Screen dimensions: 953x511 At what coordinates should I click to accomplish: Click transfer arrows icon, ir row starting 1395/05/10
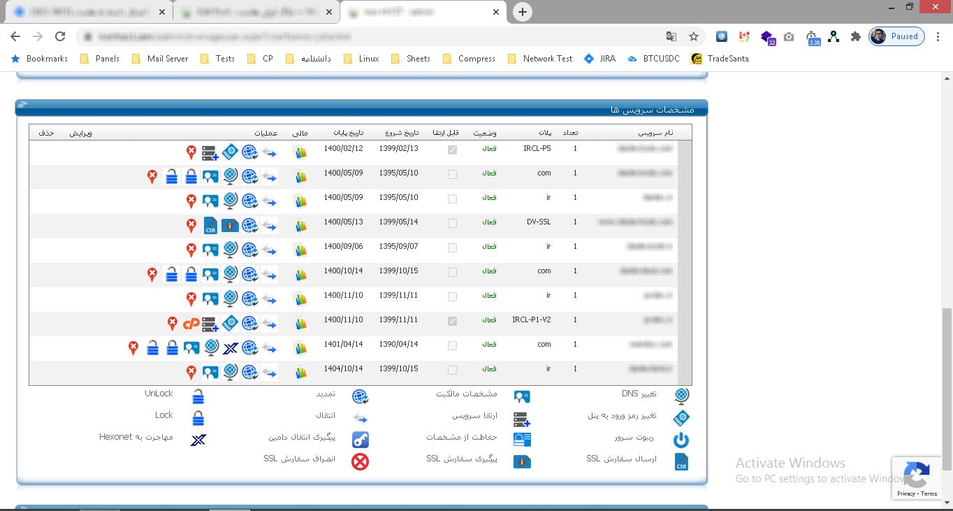269,201
